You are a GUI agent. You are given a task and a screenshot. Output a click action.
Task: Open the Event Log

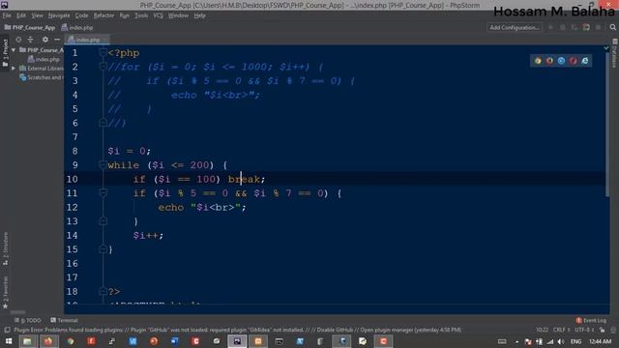(x=591, y=320)
